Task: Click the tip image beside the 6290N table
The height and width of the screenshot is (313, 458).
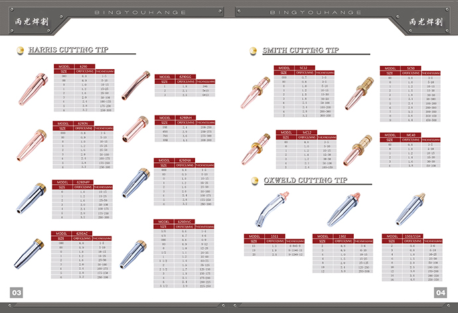Action: coord(32,145)
